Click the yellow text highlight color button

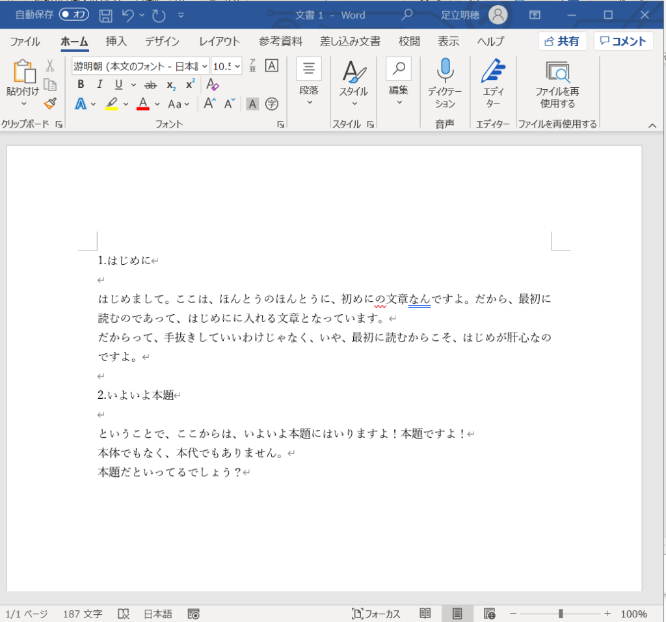tap(111, 103)
